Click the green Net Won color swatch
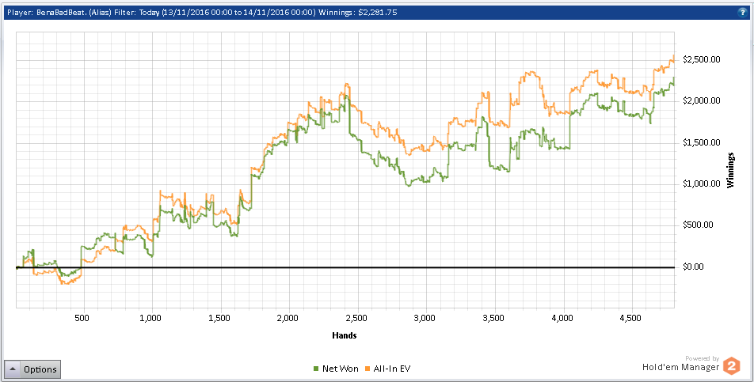 pyautogui.click(x=316, y=369)
